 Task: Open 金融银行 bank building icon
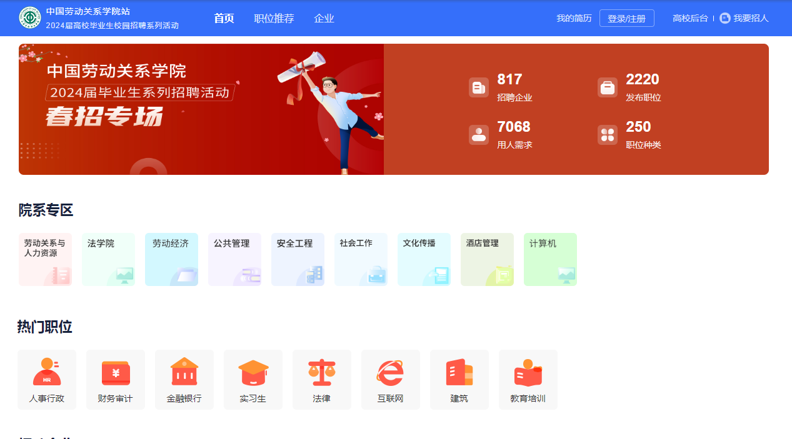[184, 372]
